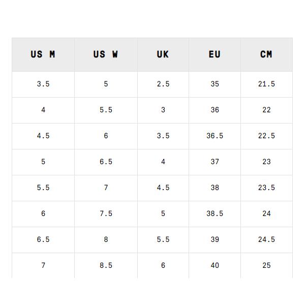The height and width of the screenshot is (306, 306).
Task: Click EU size 38.5 cell
Action: [x=215, y=213]
